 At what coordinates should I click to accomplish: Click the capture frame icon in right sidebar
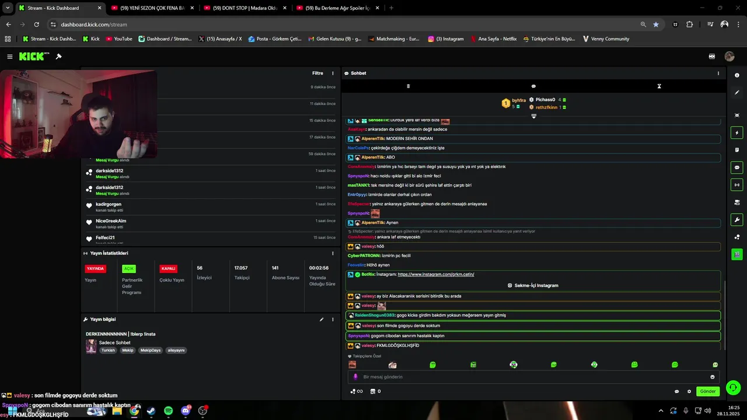pyautogui.click(x=737, y=116)
